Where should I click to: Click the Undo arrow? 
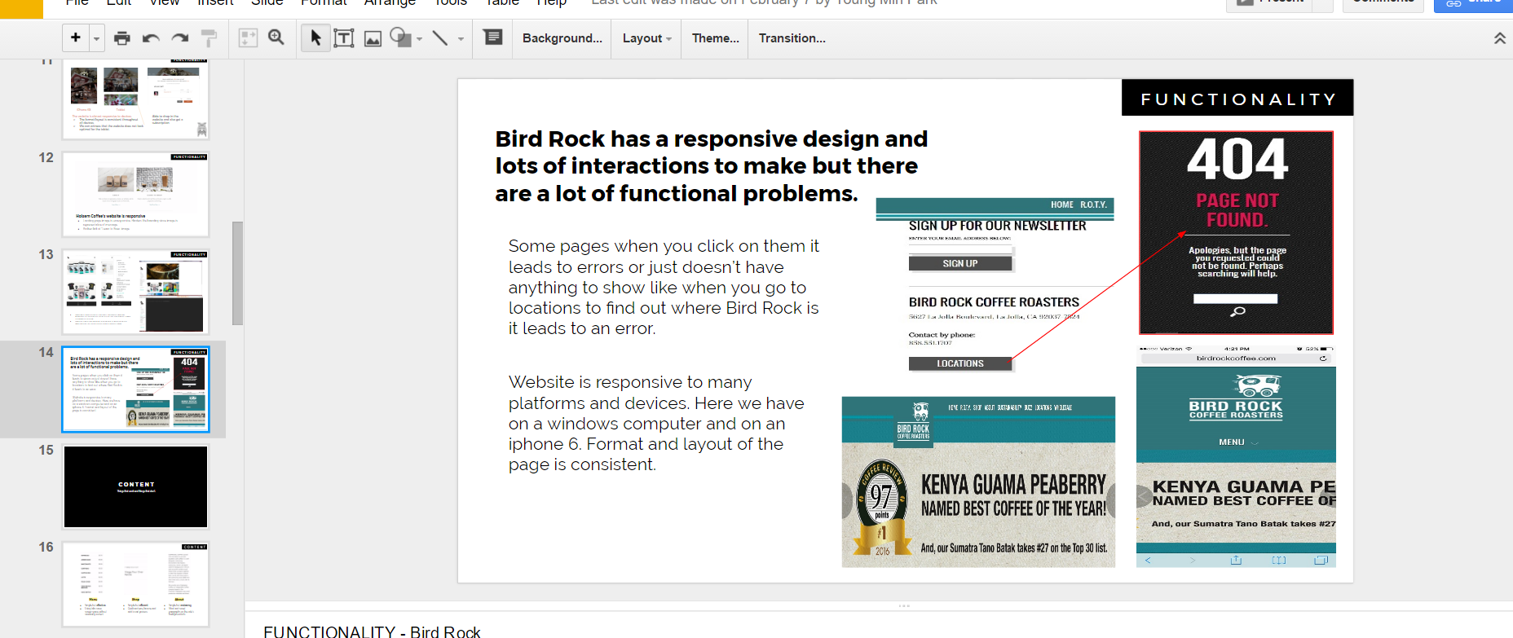pos(151,37)
